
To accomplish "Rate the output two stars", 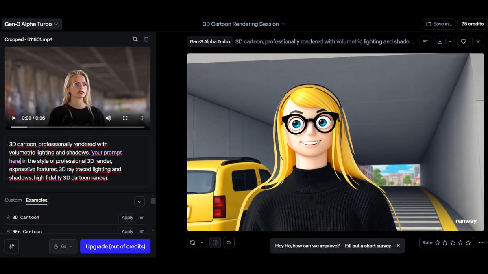I will pyautogui.click(x=445, y=243).
